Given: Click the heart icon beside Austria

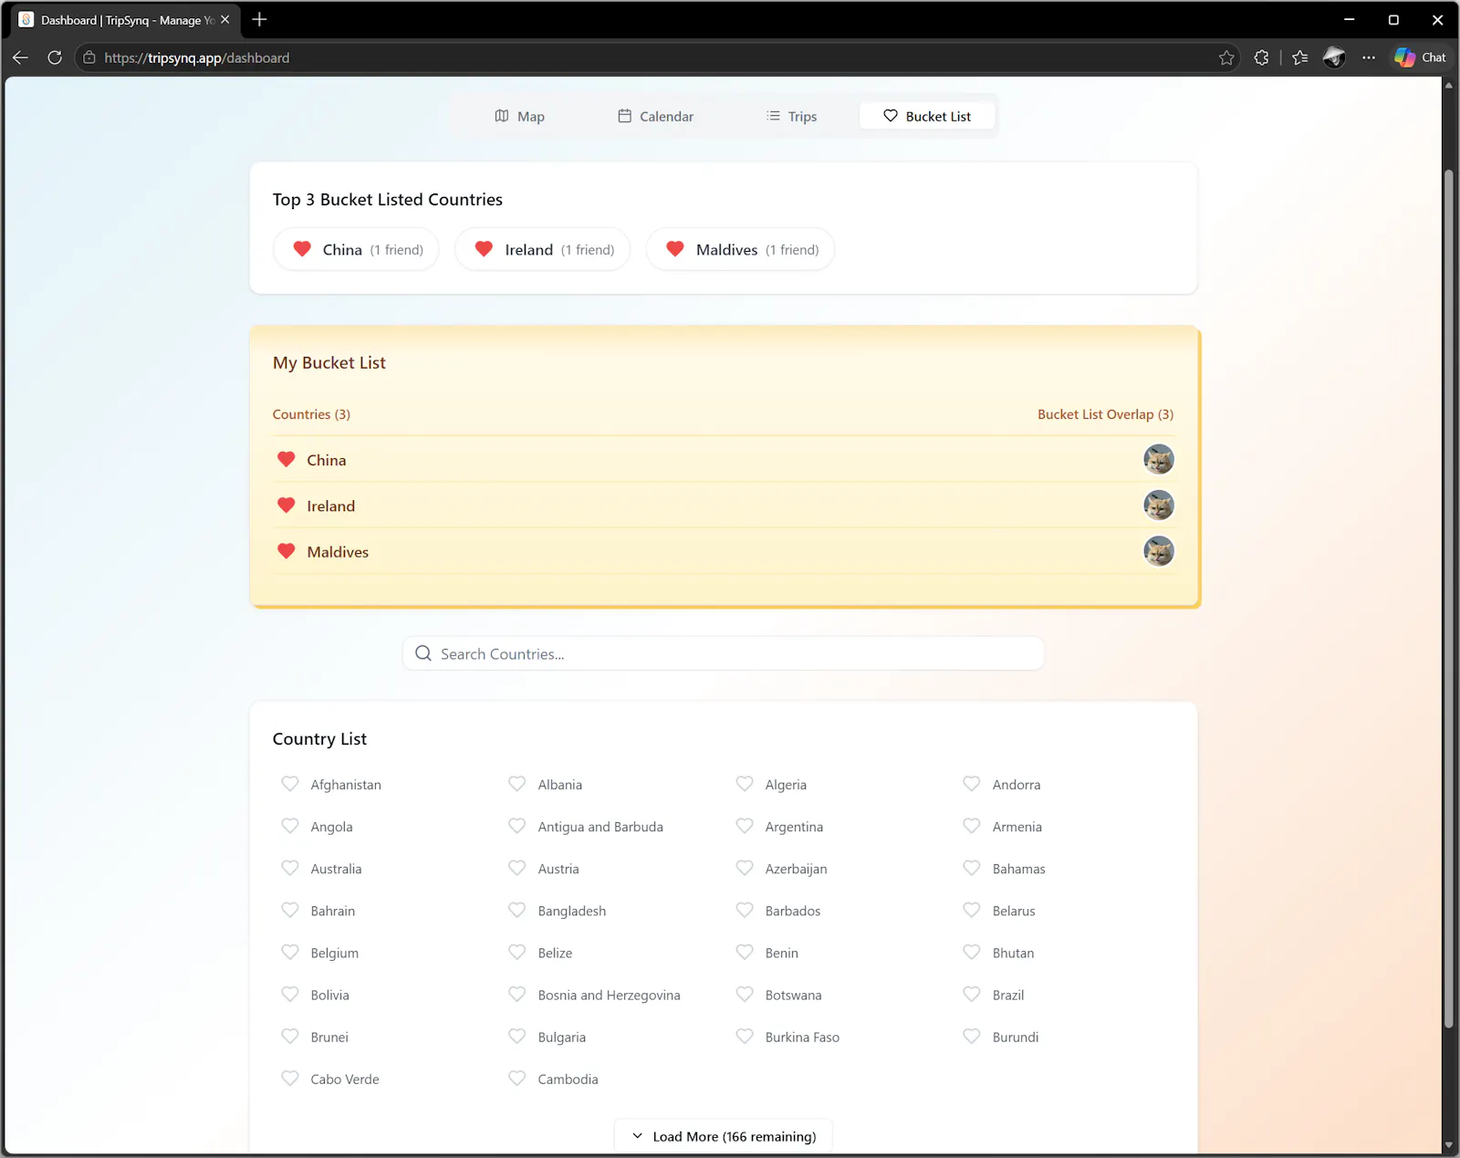Looking at the screenshot, I should pyautogui.click(x=517, y=868).
